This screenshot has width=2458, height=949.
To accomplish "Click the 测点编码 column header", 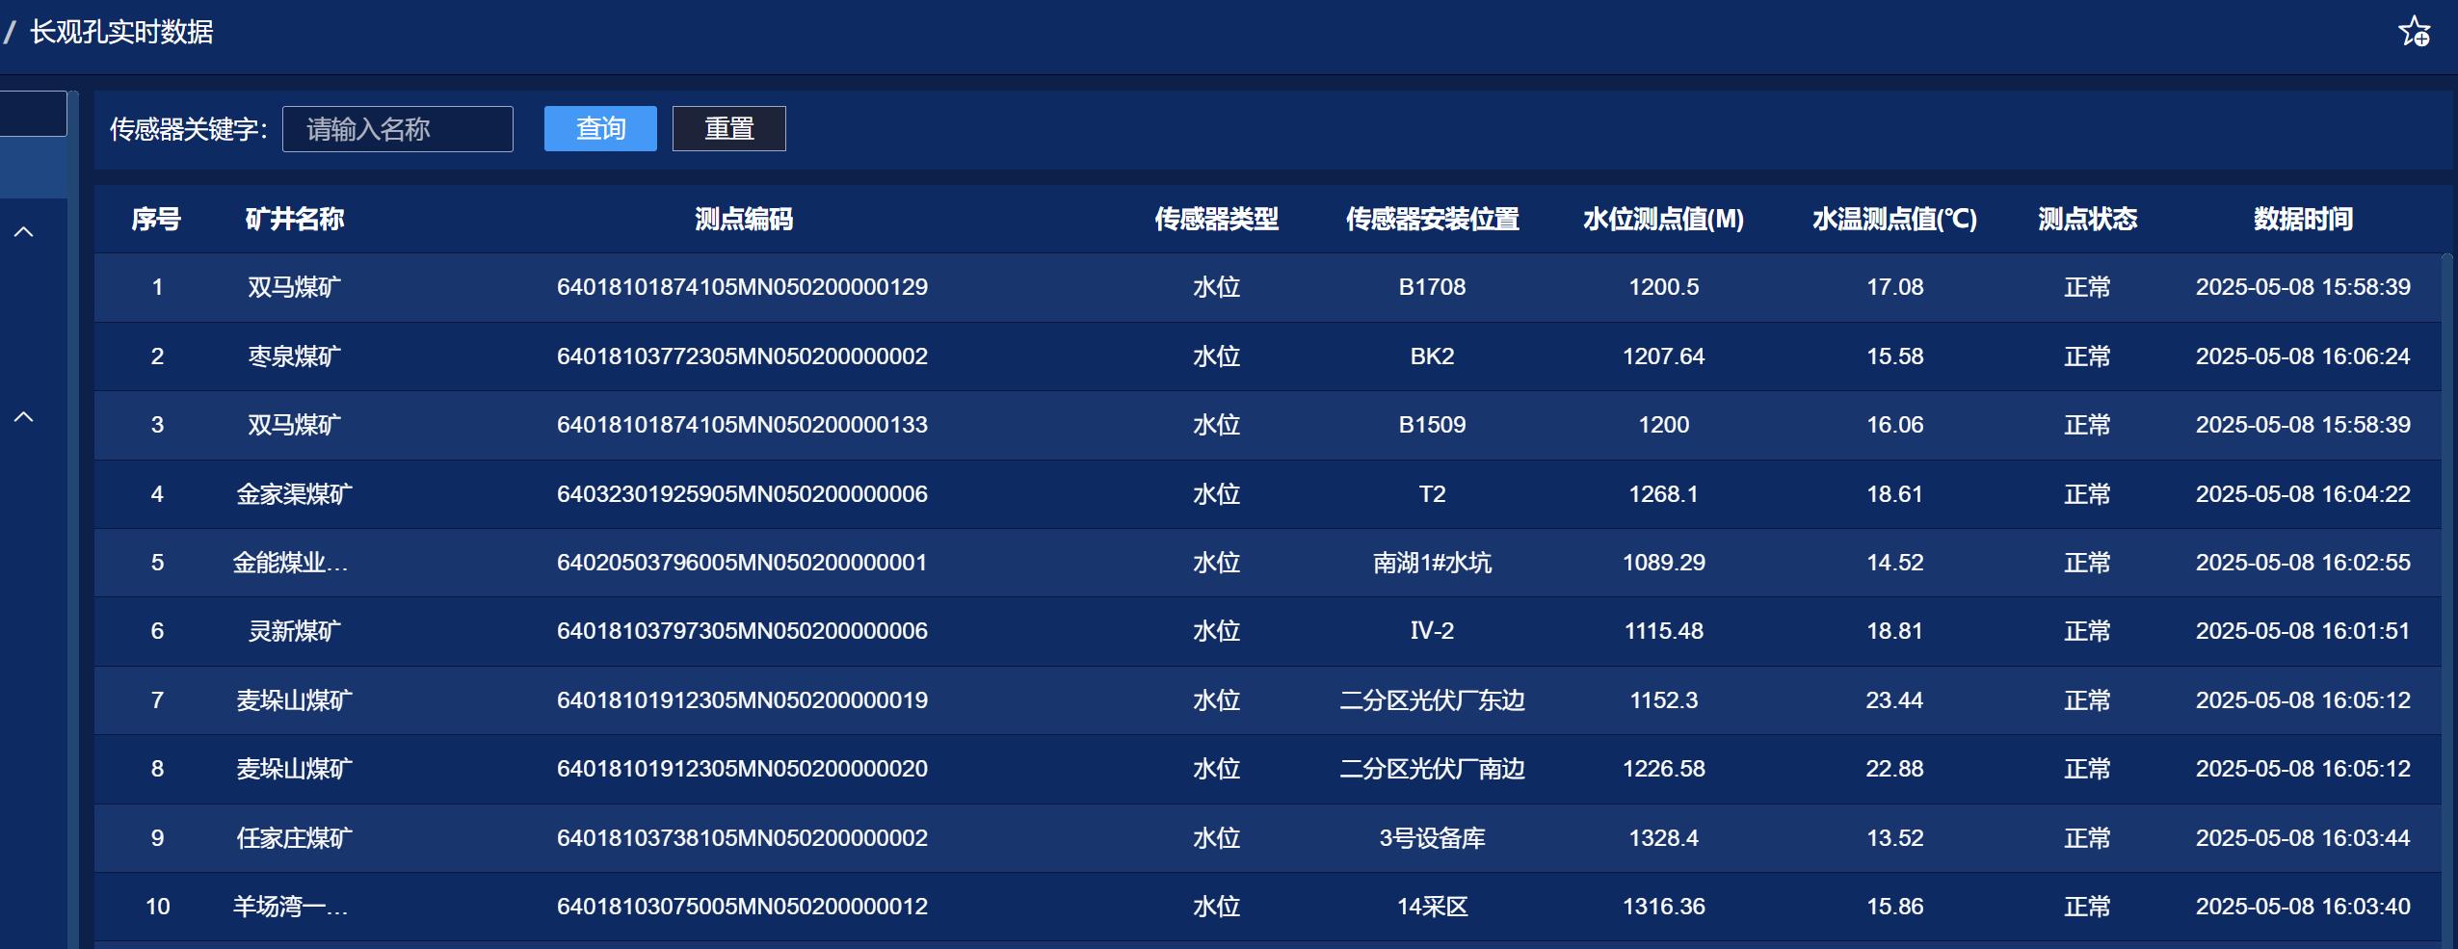I will point(743,220).
